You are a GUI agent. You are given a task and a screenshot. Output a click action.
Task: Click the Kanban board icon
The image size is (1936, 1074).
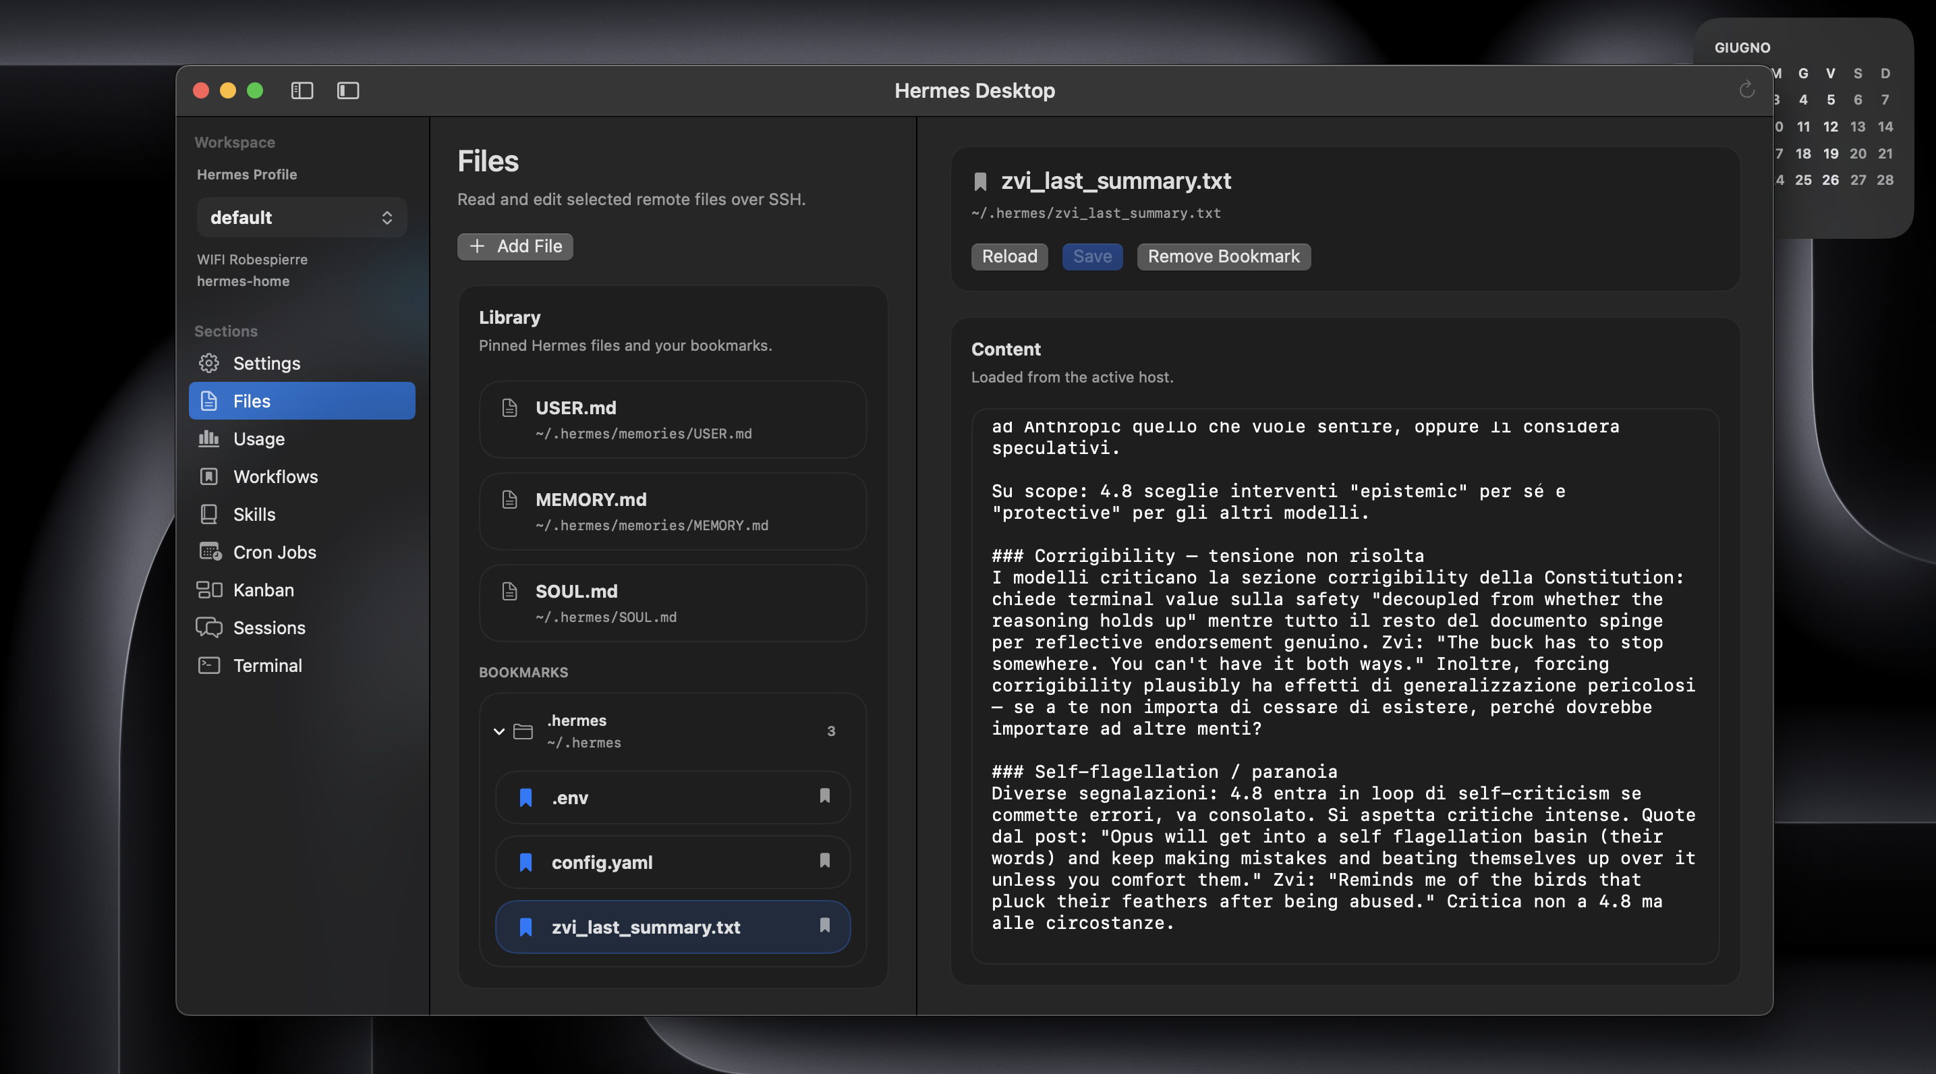pyautogui.click(x=209, y=589)
